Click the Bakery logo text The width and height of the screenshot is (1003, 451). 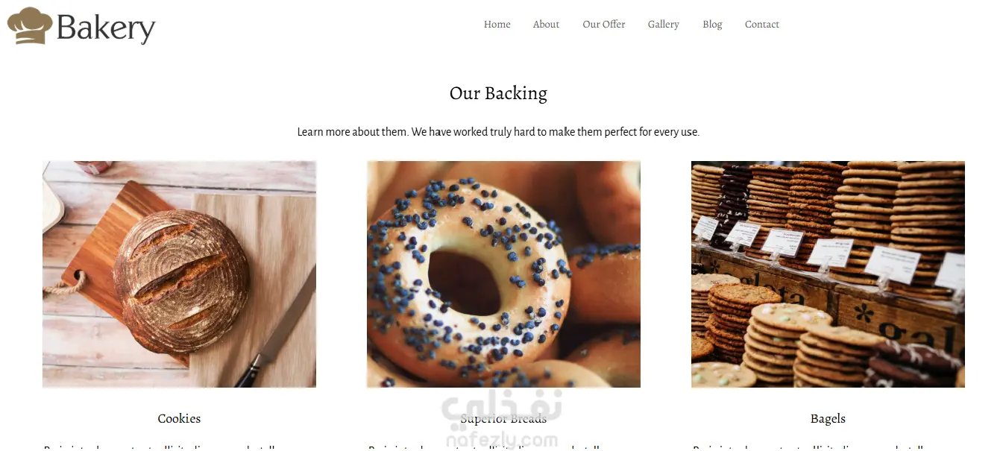(x=106, y=28)
